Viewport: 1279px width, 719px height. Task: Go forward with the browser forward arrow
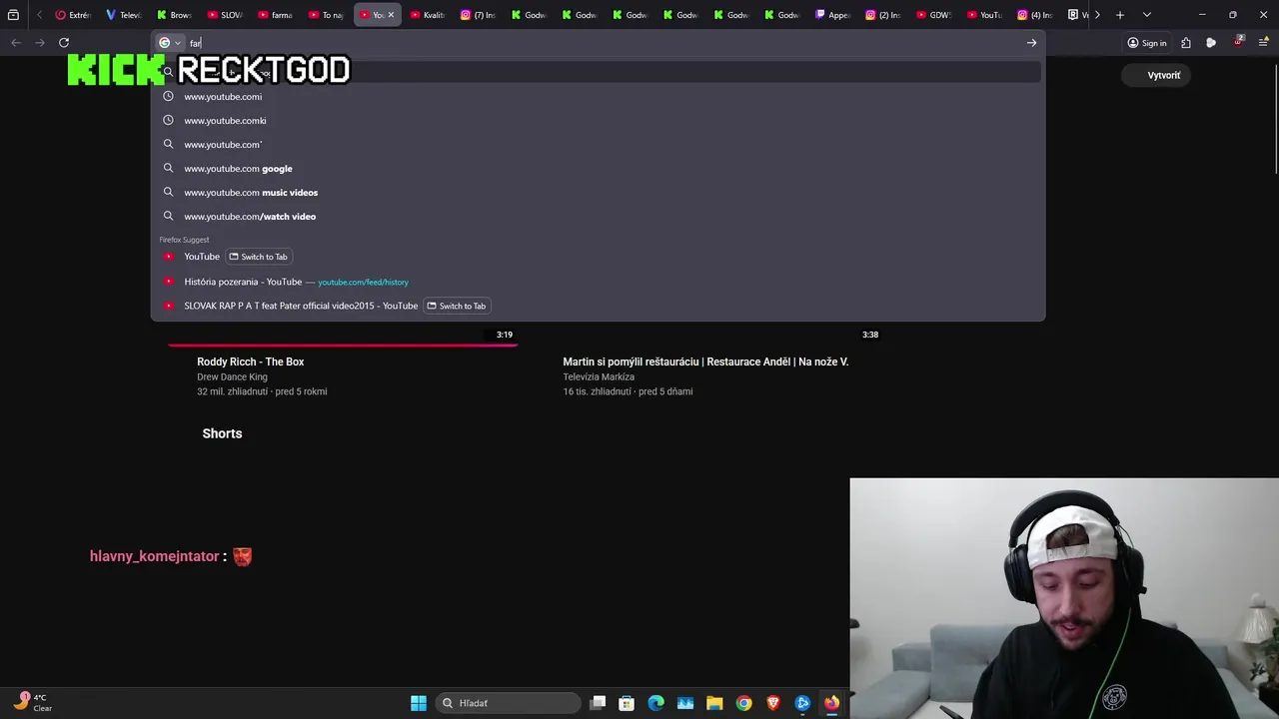coord(40,43)
